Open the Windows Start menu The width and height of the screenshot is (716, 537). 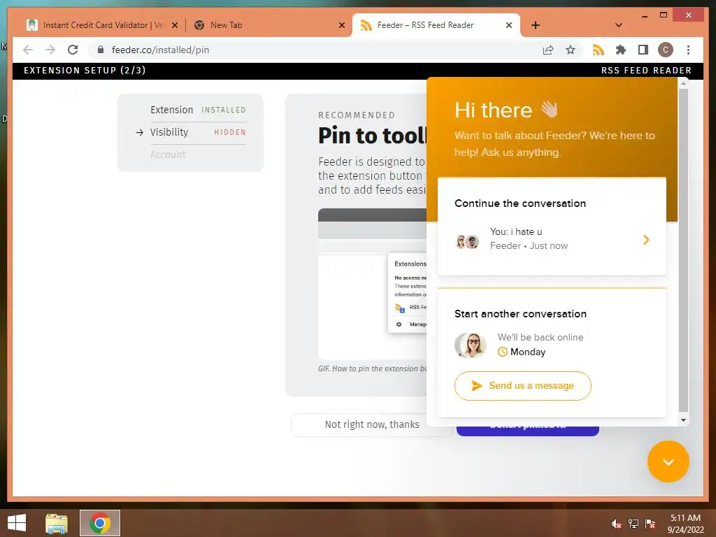17,523
